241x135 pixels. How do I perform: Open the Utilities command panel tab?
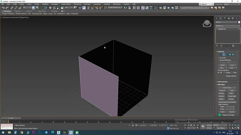point(237,18)
